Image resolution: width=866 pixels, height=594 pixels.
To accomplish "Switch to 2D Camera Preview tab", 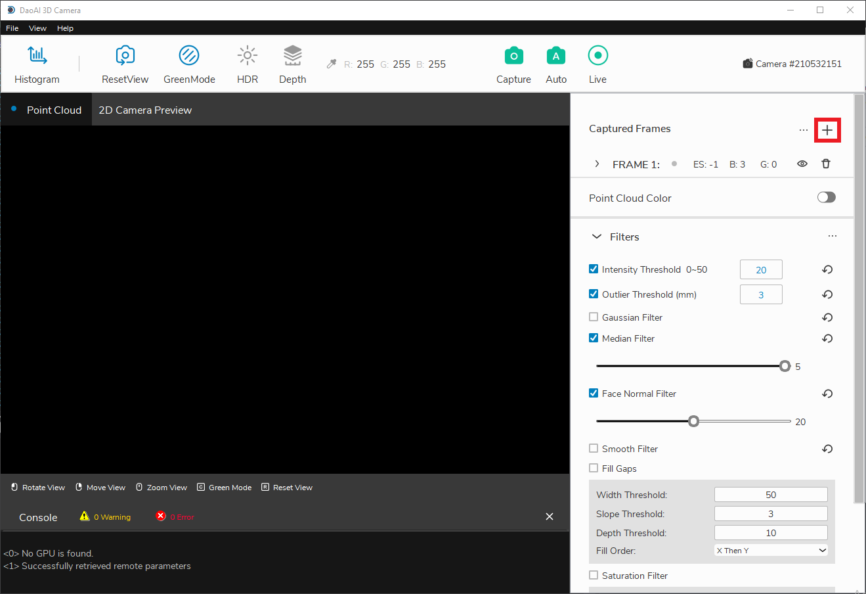I will click(x=145, y=110).
